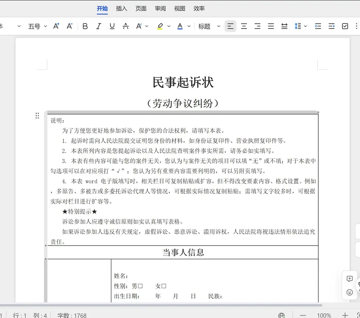This screenshot has width=360, height=318.
Task: Zoom in with the plus button
Action: [x=344, y=315]
